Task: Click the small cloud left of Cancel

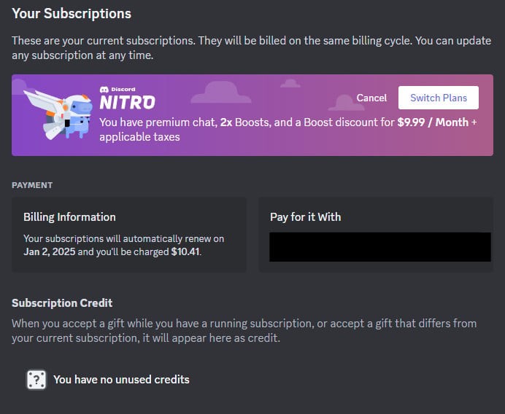Action: tap(290, 83)
